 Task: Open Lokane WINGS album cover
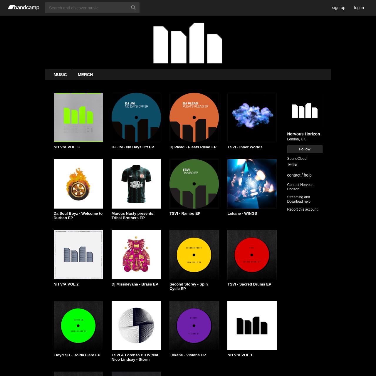tap(252, 184)
